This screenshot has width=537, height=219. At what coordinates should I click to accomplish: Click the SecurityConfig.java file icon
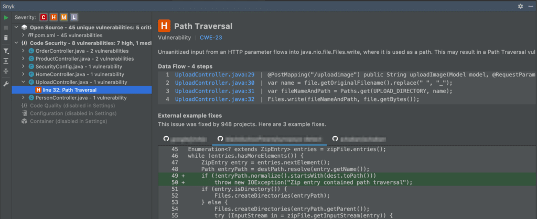point(31,66)
